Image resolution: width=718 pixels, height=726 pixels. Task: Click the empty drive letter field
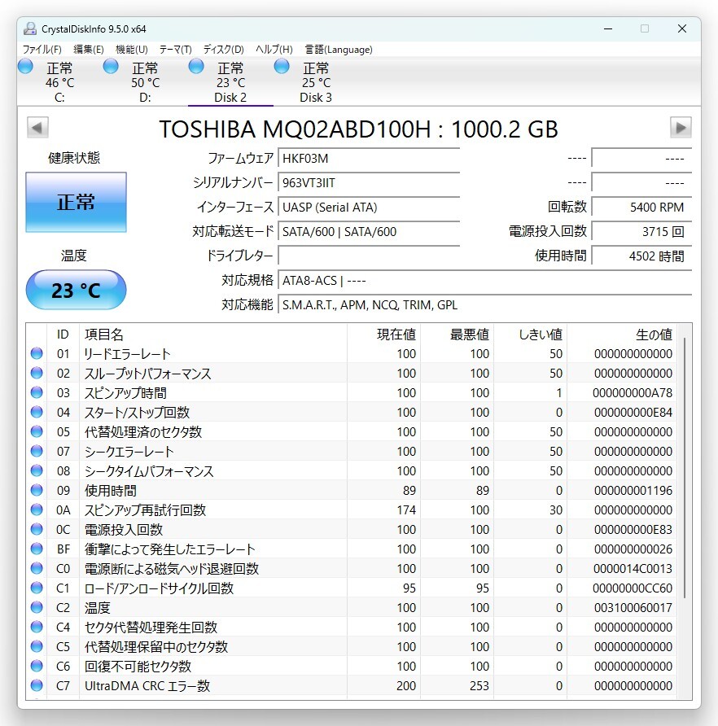click(x=369, y=256)
